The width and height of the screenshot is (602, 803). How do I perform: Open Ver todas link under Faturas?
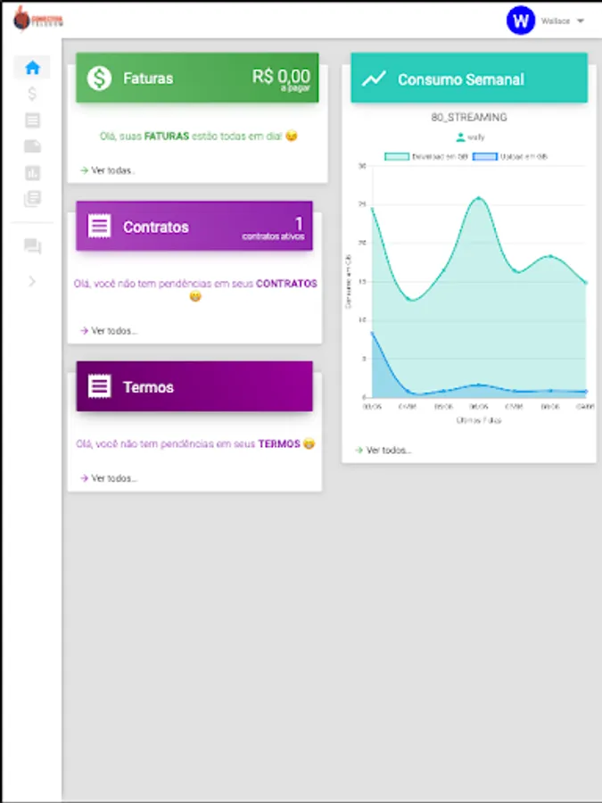tap(108, 170)
